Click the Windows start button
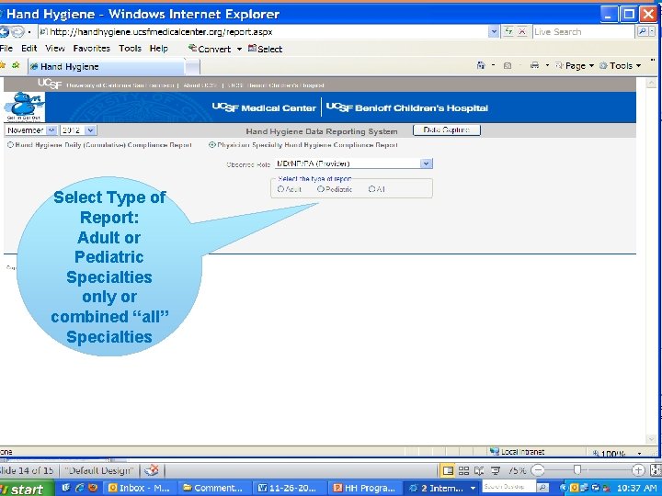This screenshot has height=496, width=662. pos(26,489)
